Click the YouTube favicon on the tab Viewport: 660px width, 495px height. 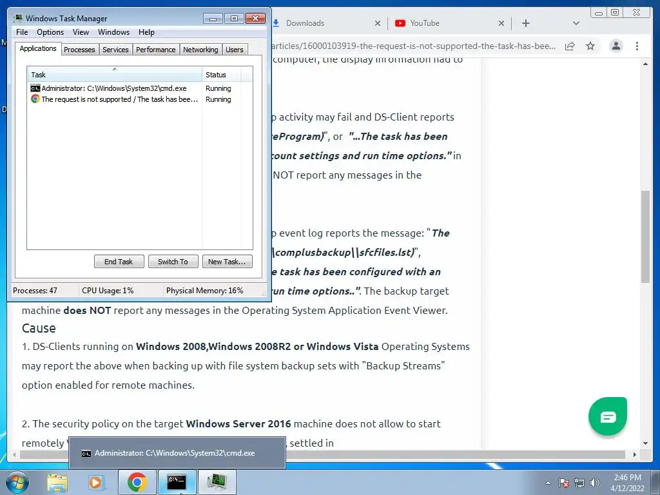tap(400, 23)
